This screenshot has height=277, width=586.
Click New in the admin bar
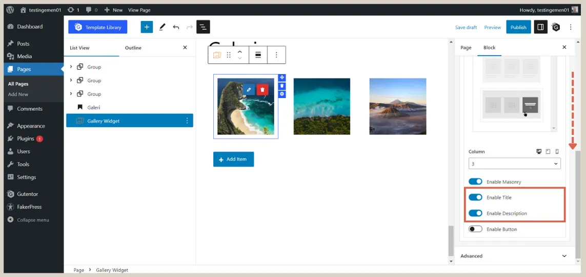pyautogui.click(x=114, y=10)
